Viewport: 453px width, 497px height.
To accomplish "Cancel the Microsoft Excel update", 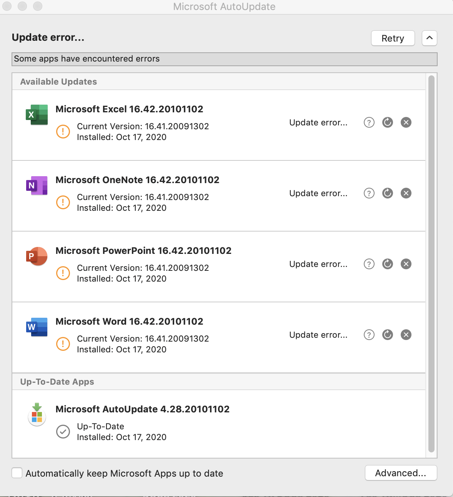I will [x=406, y=122].
